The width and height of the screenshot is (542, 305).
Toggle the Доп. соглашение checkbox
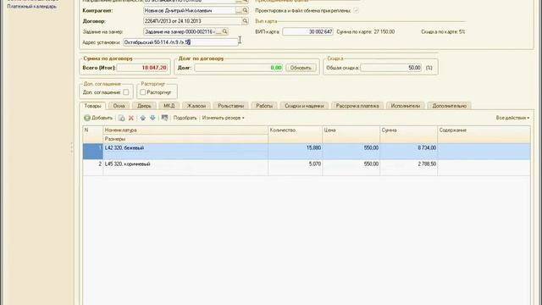pyautogui.click(x=126, y=92)
